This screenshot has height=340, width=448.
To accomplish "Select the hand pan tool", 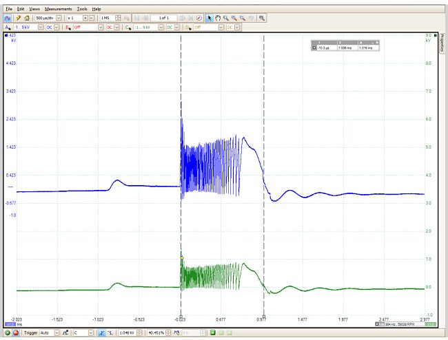I will (218, 17).
